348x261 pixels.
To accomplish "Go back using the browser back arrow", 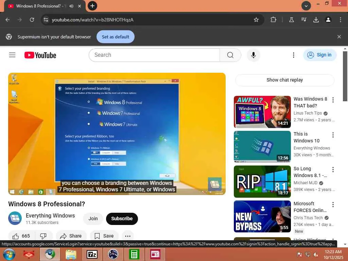I will pyautogui.click(x=7, y=20).
